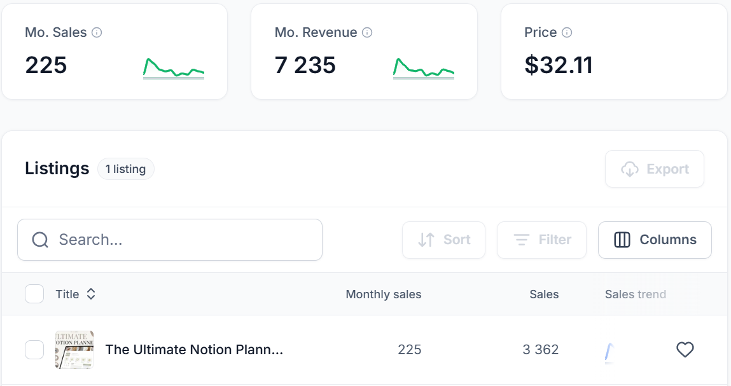Click the Listings heading
This screenshot has height=386, width=731.
[57, 169]
